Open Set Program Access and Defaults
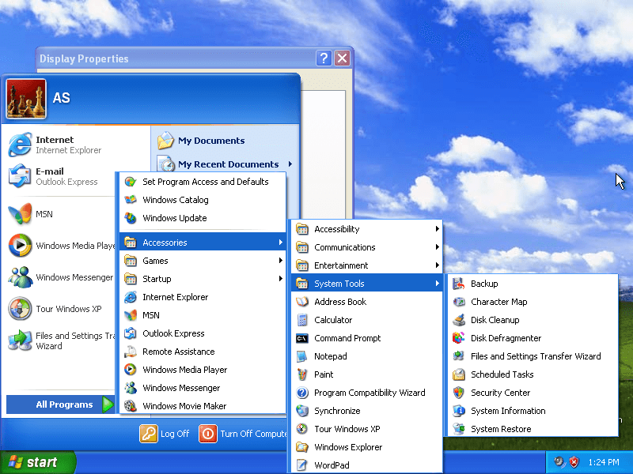The image size is (633, 474). pos(203,182)
